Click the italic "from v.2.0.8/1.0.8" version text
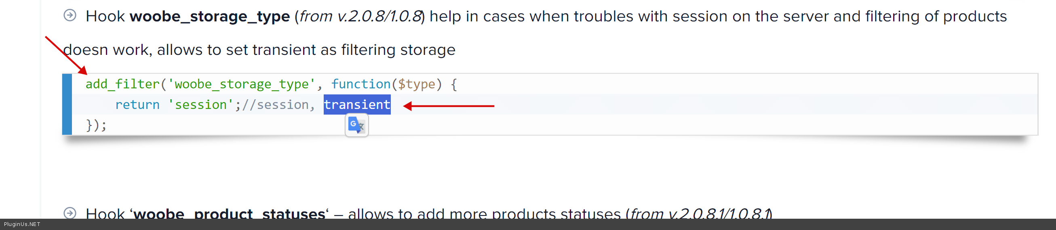The image size is (1056, 230). tap(360, 17)
